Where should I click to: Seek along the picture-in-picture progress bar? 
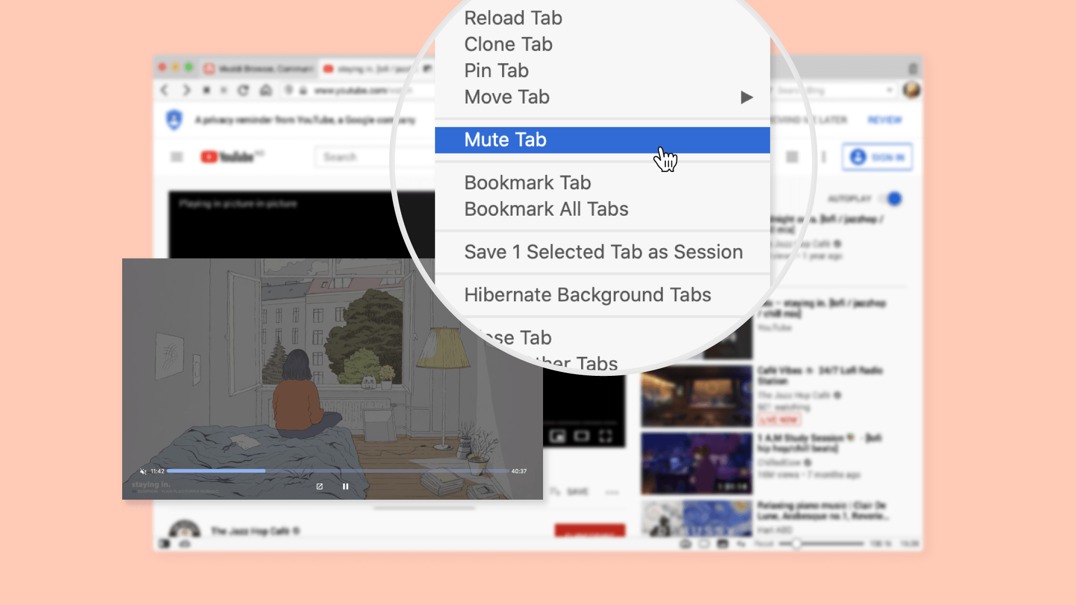[337, 471]
